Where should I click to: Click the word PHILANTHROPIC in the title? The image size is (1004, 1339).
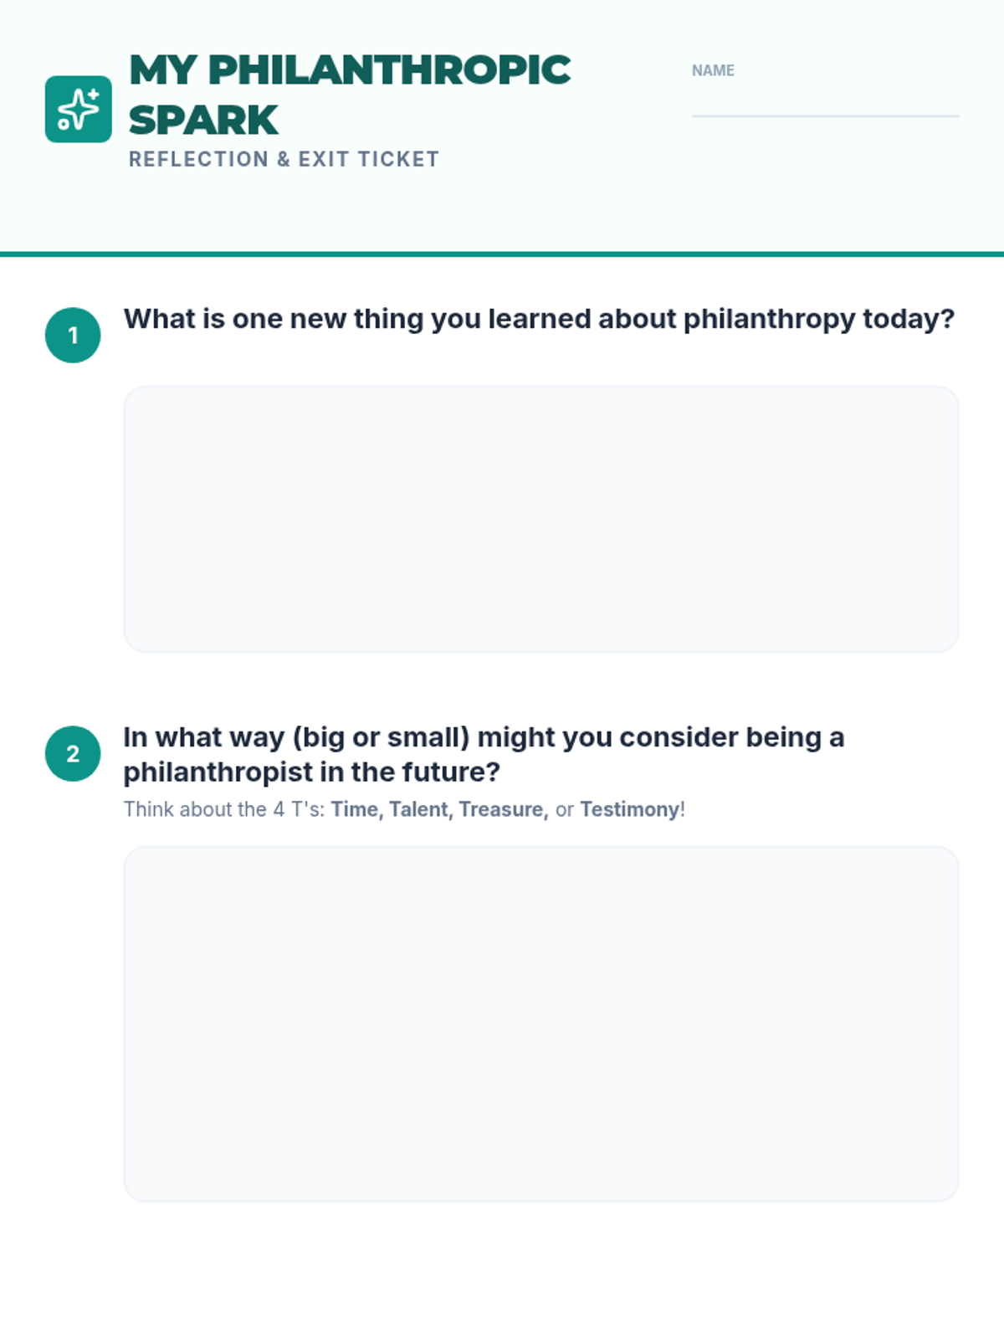(x=389, y=70)
